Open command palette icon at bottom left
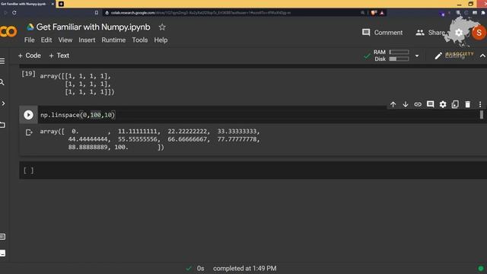The width and height of the screenshot is (487, 274). [2, 237]
